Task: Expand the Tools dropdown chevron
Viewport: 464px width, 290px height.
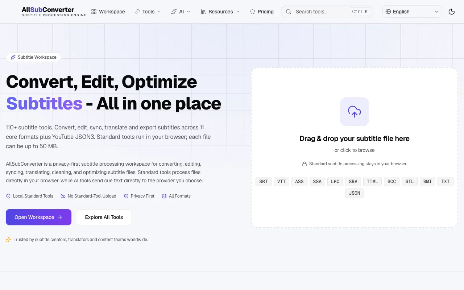Action: [x=159, y=12]
